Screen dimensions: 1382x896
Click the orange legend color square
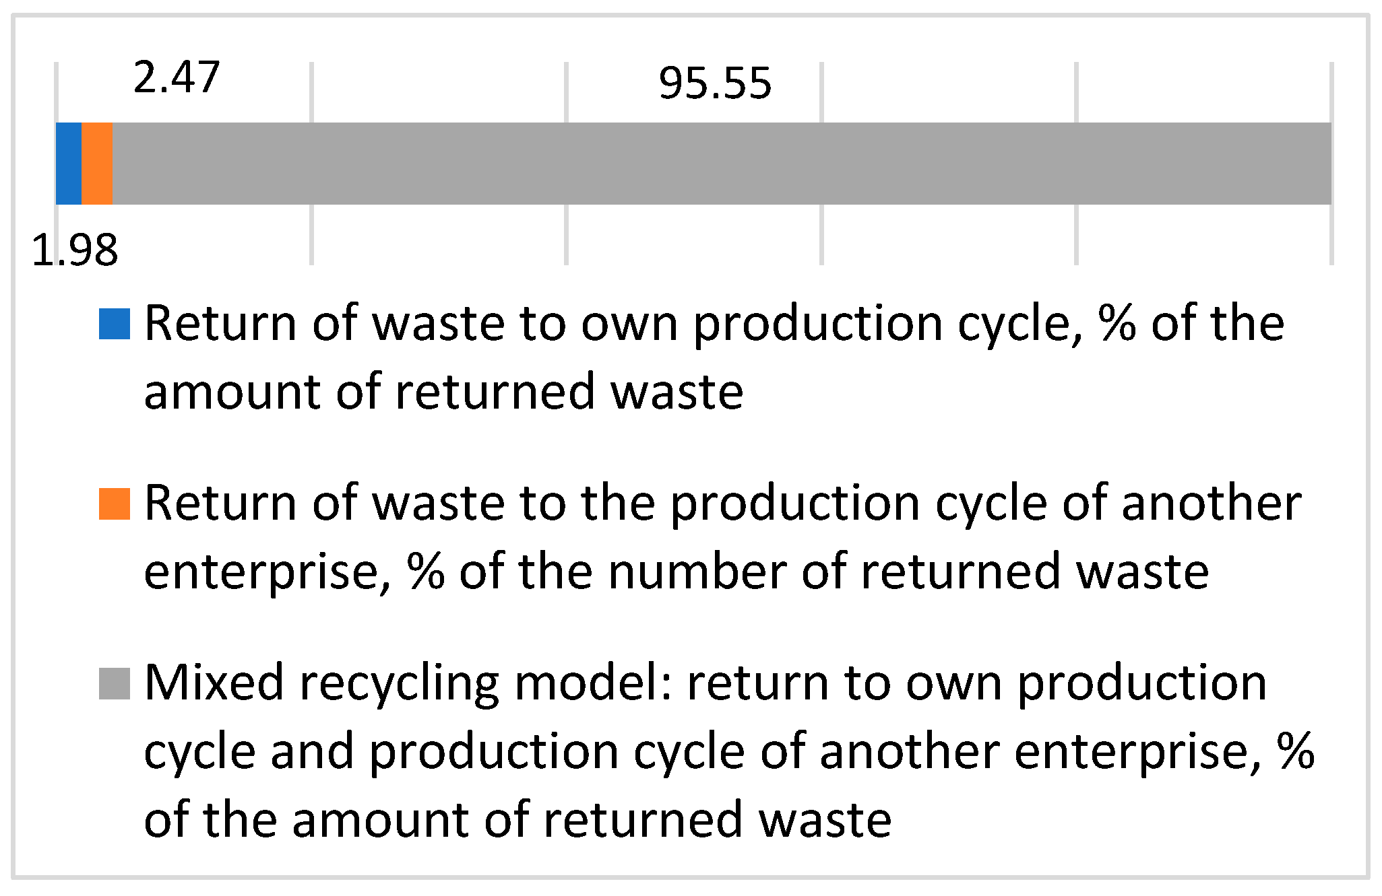115,504
